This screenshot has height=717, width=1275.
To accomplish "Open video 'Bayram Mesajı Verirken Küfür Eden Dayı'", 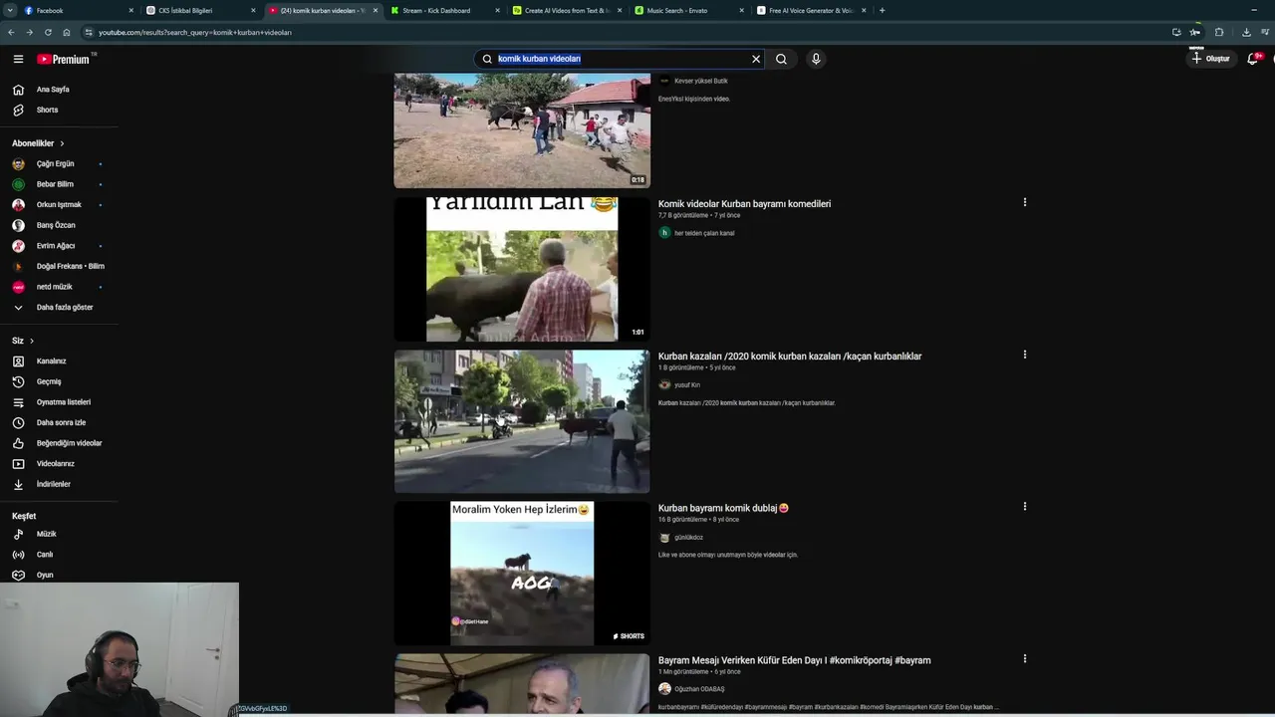I will [794, 660].
